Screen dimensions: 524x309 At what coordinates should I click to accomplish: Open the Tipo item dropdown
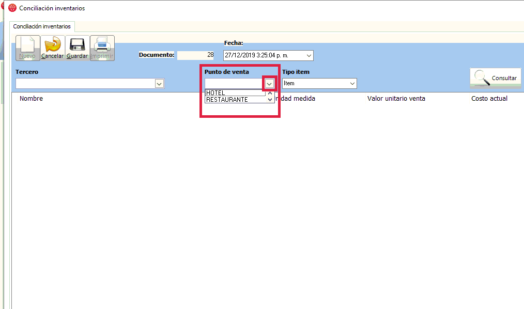pos(352,83)
